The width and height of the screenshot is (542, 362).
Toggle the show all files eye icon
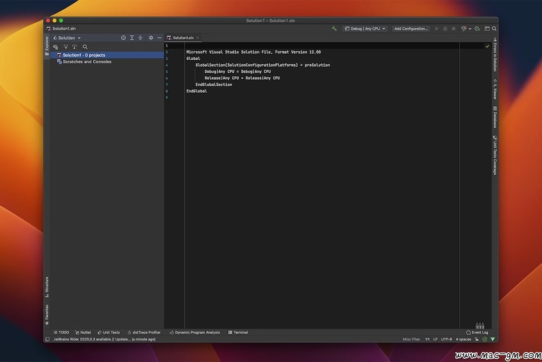pos(56,47)
